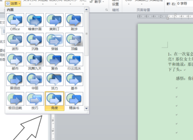Choose the 沉稳 theme effect
This screenshot has height=140, width=193.
pyautogui.click(x=35, y=42)
